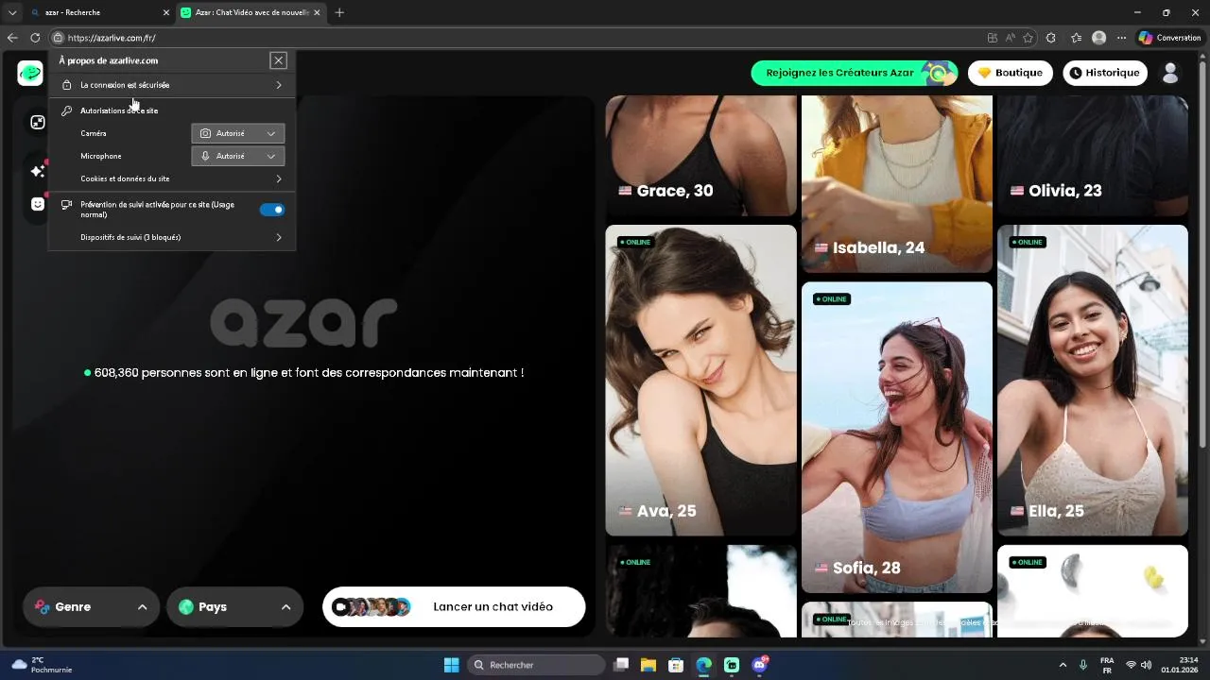Click the taskbar weather widget, 2°C
The image size is (1210, 680).
tap(42, 665)
